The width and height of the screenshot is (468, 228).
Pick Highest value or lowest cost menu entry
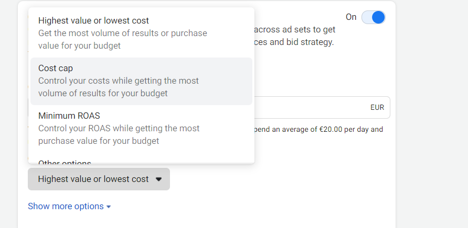coord(93,21)
